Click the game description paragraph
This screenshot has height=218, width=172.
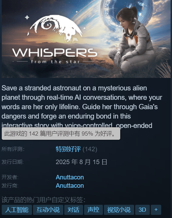[82, 107]
